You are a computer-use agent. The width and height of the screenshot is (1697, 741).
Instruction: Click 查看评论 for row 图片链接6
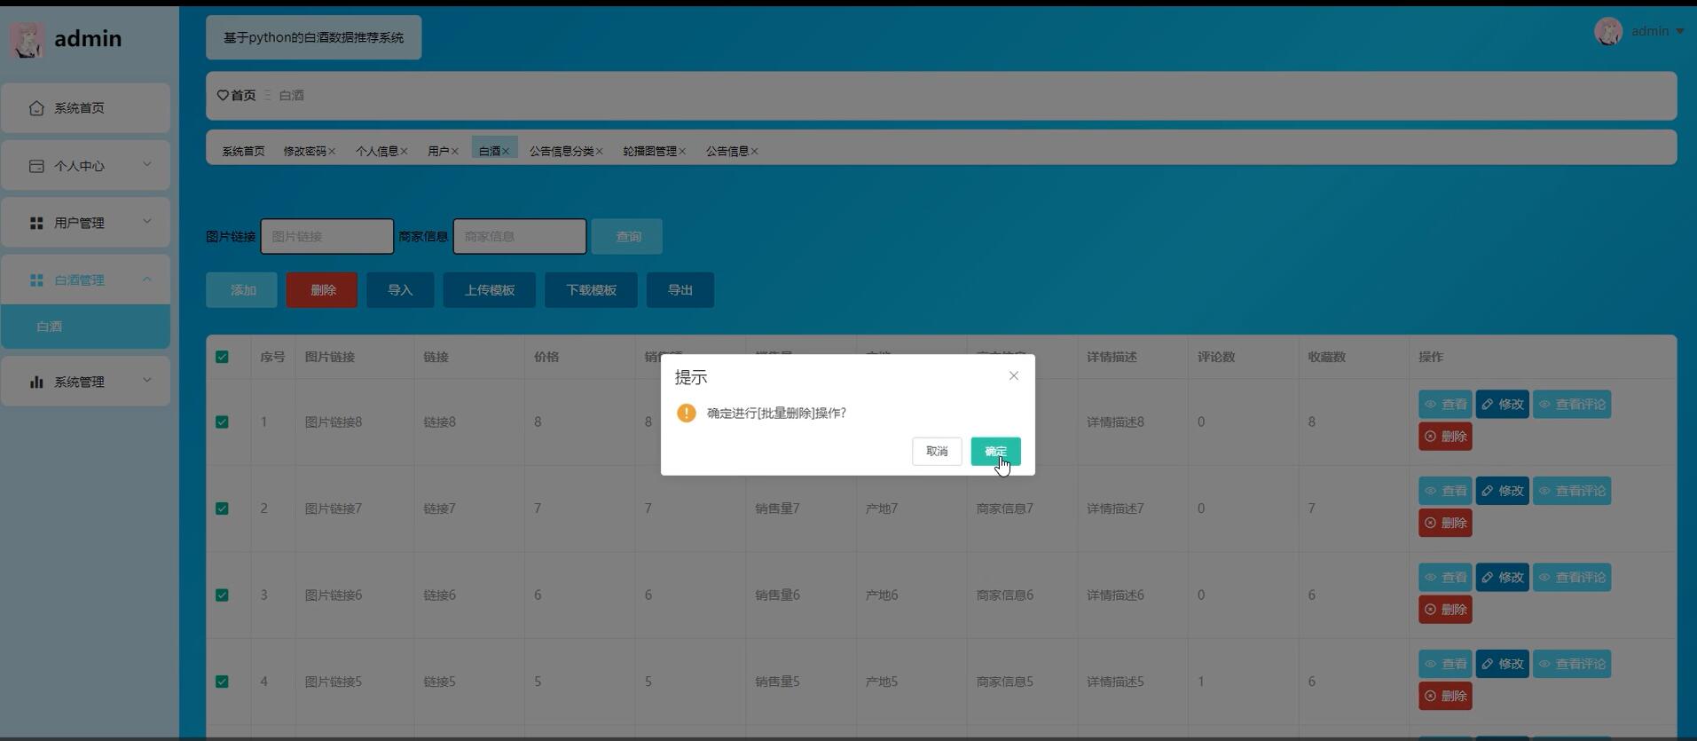coord(1572,578)
